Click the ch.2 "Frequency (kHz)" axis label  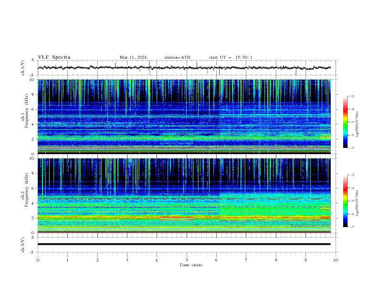click(x=26, y=189)
